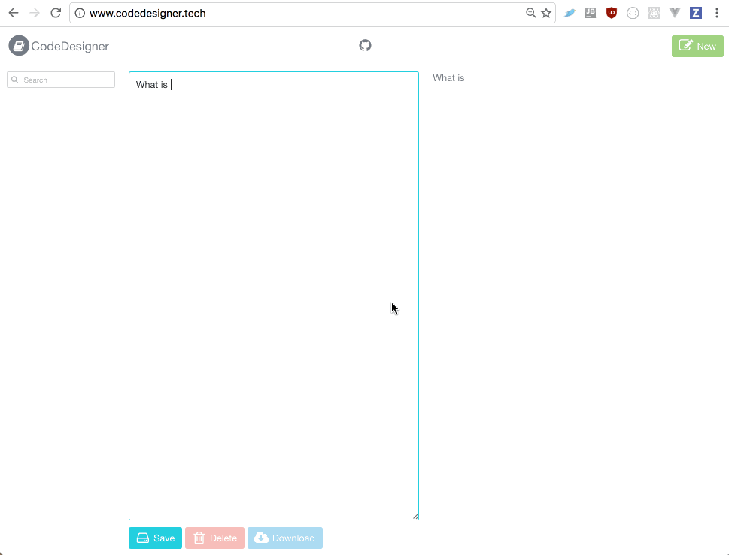Click the textarea resize handle corner

tap(415, 517)
